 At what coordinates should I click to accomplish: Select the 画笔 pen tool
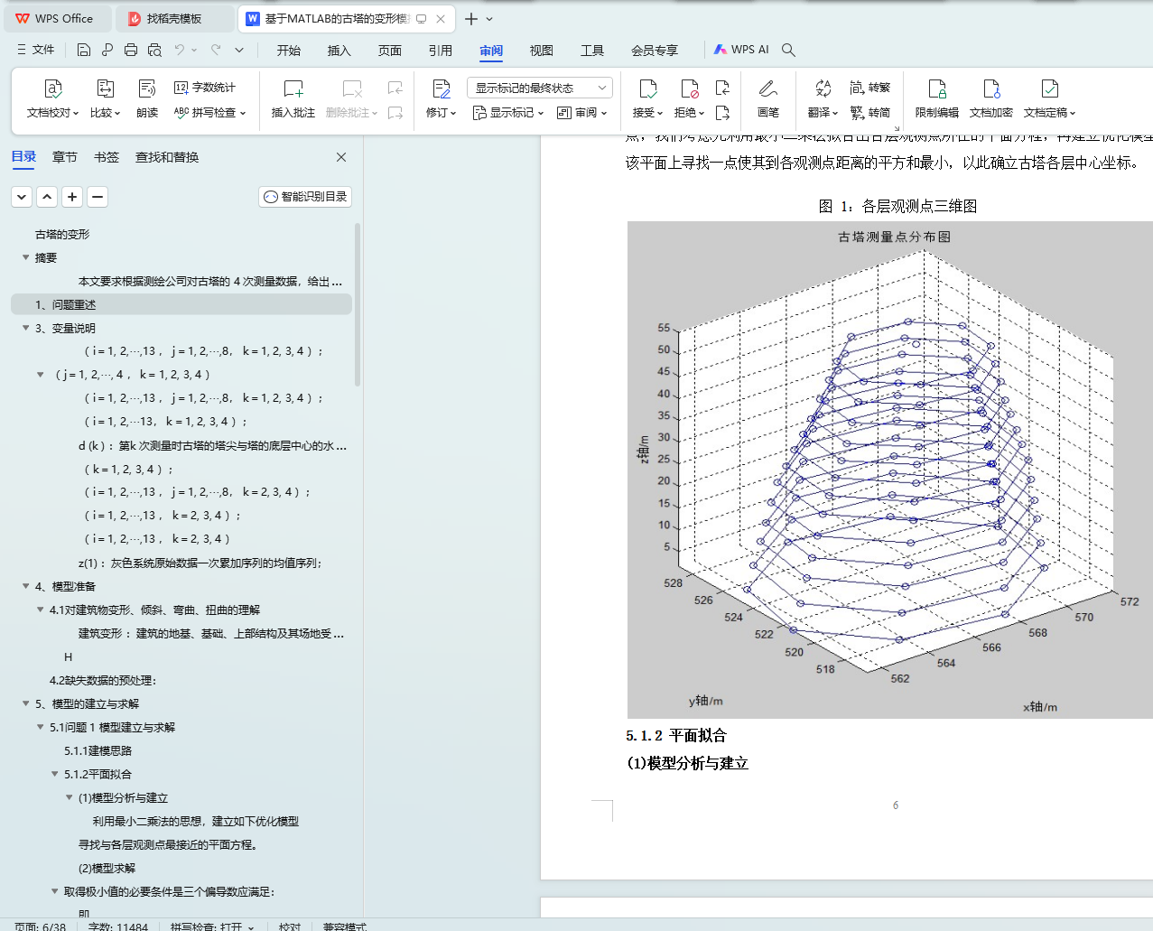click(768, 98)
